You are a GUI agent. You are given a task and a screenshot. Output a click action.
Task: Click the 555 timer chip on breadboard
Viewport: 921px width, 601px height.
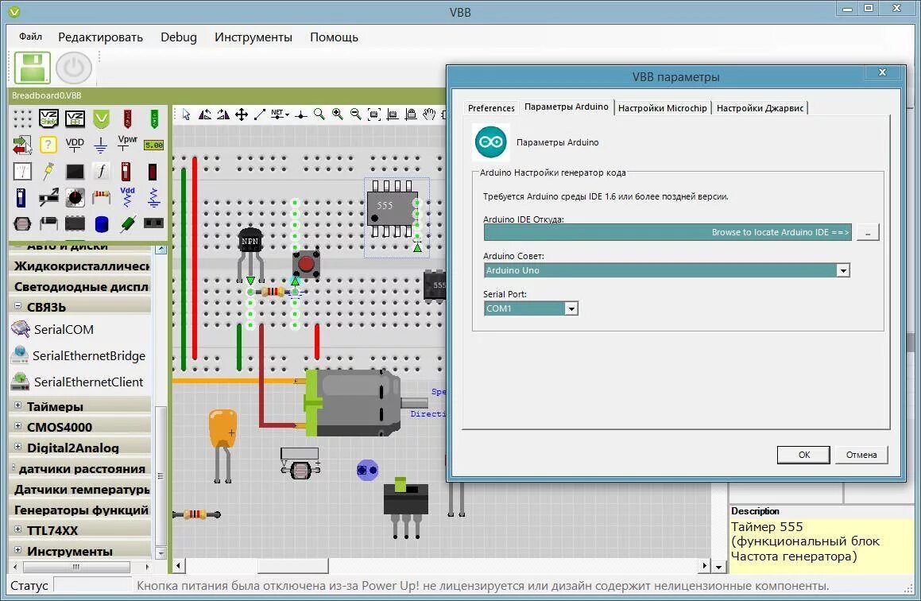point(393,208)
